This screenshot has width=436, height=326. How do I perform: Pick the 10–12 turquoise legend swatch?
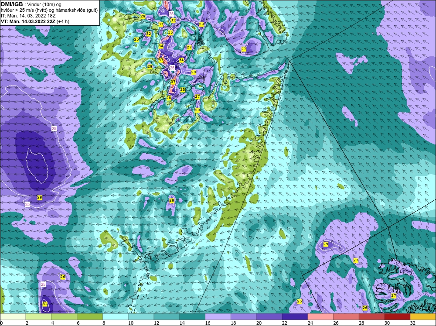point(141,316)
